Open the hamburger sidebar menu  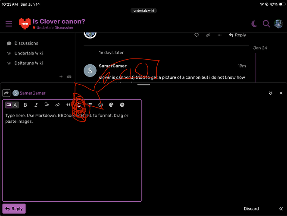point(9,24)
